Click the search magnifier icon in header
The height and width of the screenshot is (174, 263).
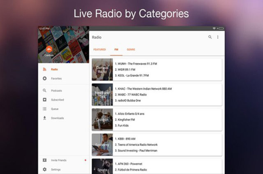pyautogui.click(x=210, y=37)
